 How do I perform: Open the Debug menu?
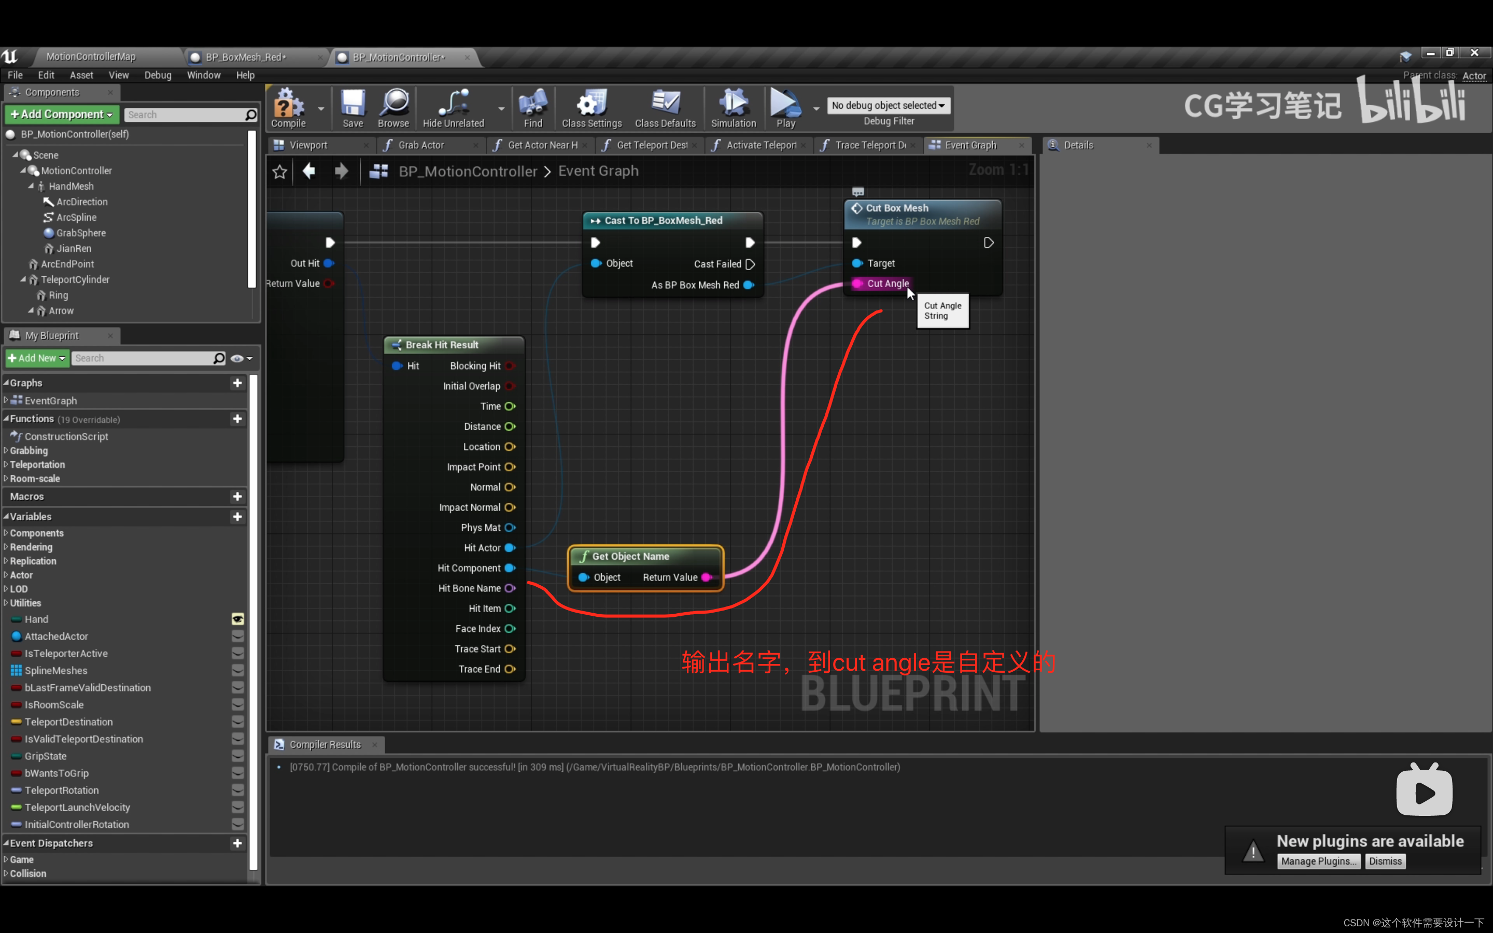tap(157, 75)
